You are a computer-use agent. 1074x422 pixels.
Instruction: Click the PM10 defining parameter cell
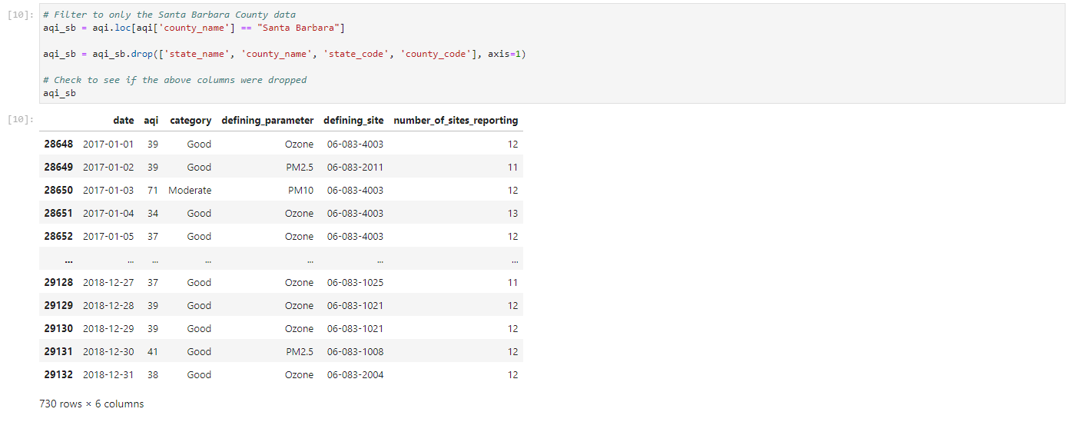click(300, 191)
